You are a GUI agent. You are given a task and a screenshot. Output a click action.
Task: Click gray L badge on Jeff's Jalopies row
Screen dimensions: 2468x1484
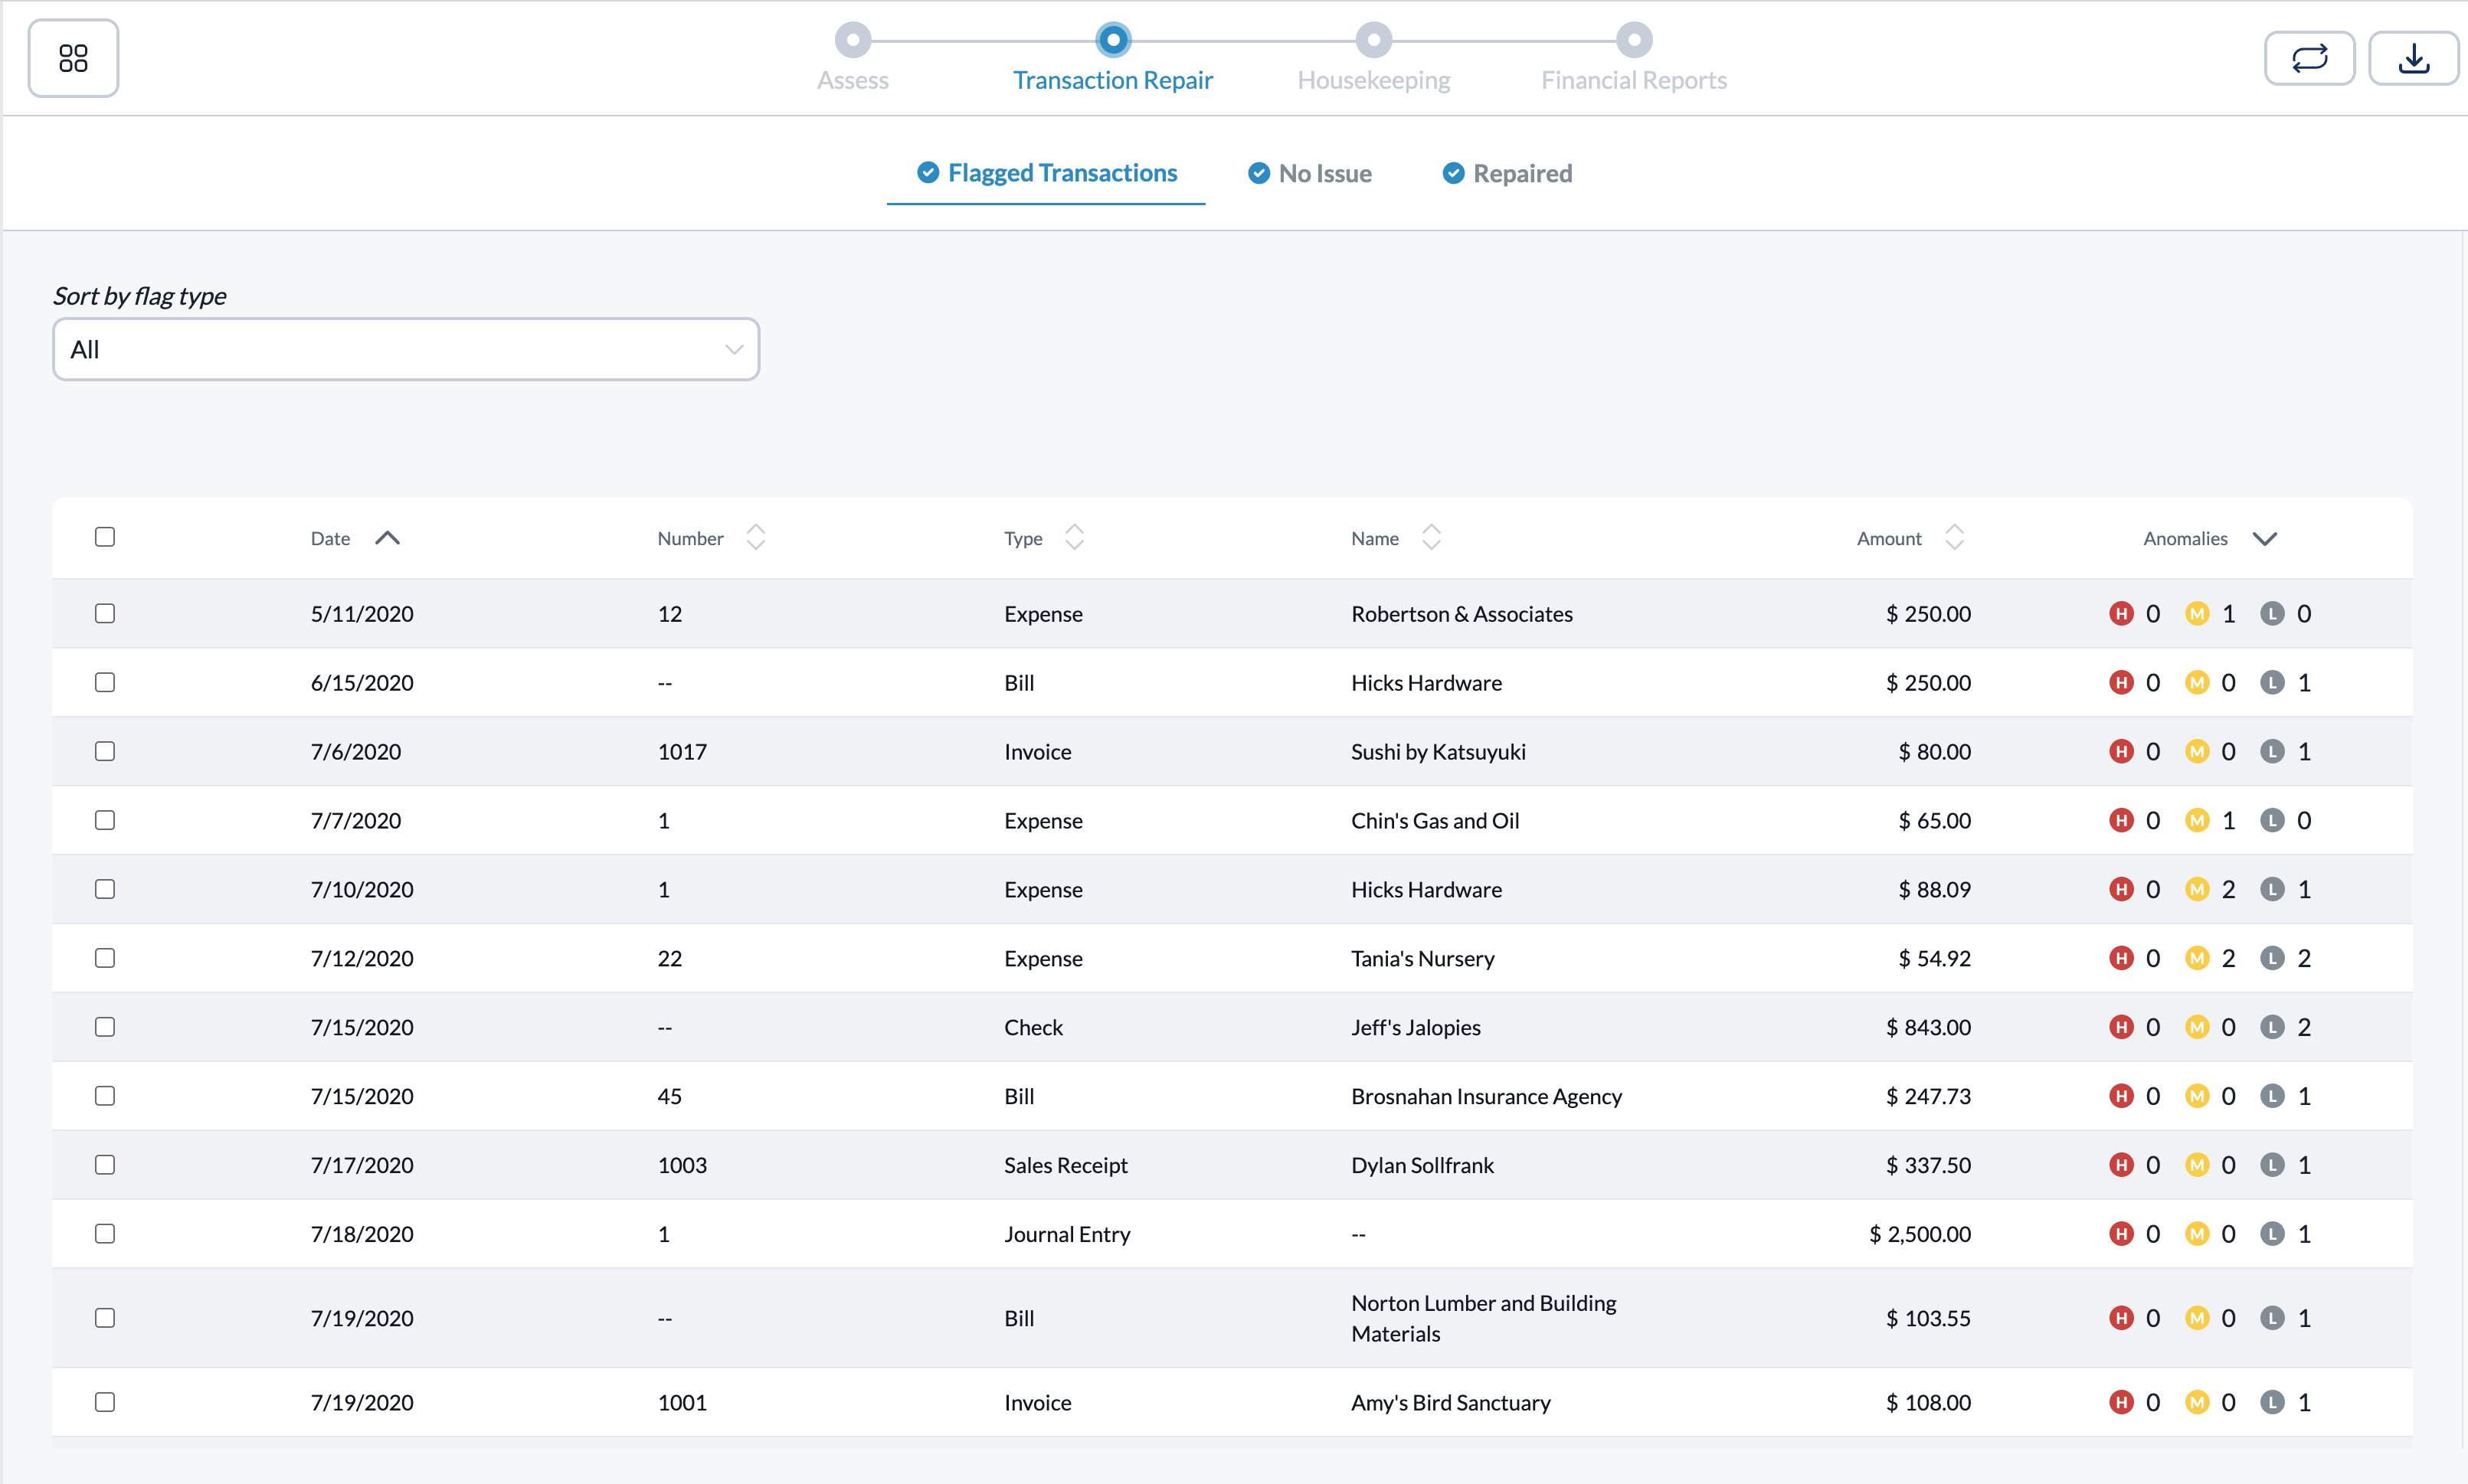tap(2272, 1027)
